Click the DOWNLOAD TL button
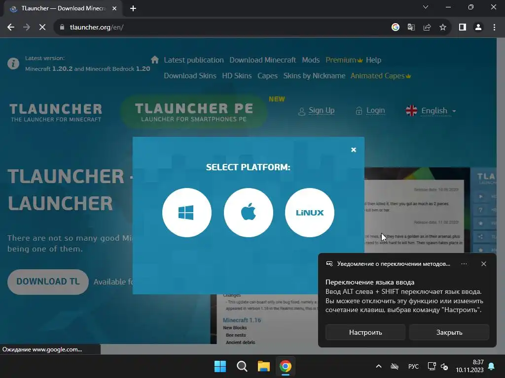The height and width of the screenshot is (378, 505). [x=48, y=282]
